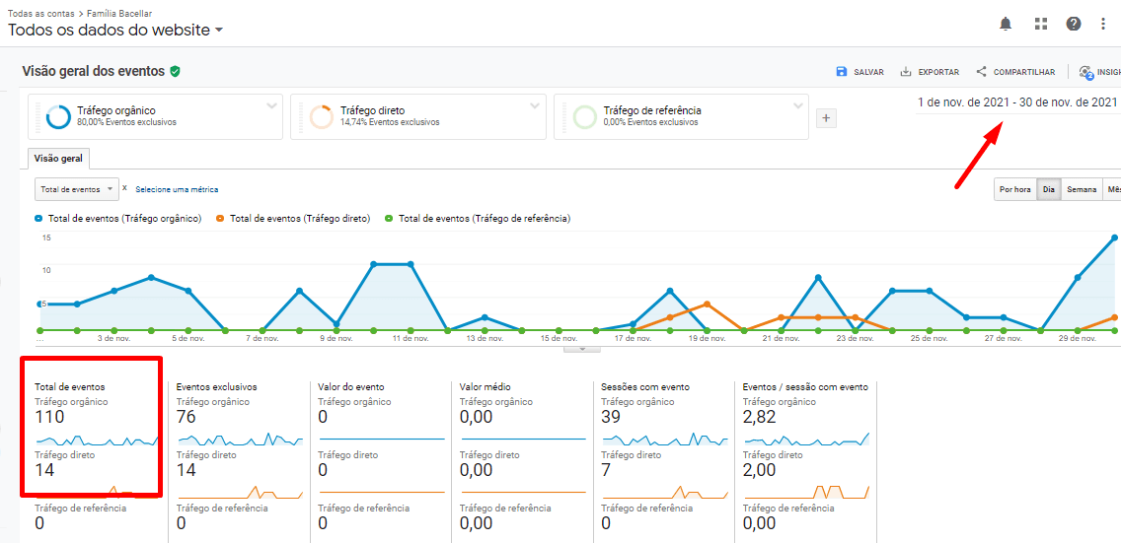Click the Selecione uma métrica link
Viewport: 1121px width, 543px height.
pyautogui.click(x=177, y=189)
